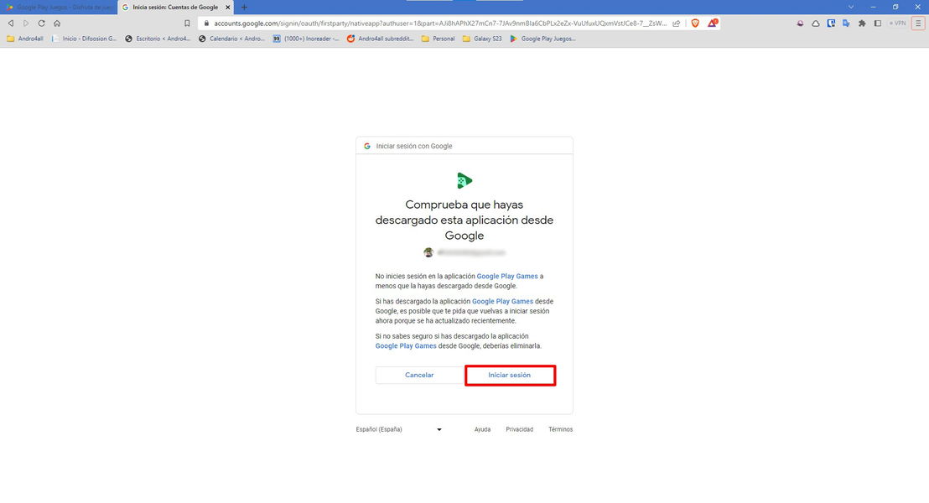Open the Google Translate extension
This screenshot has height=503, width=929.
click(846, 23)
